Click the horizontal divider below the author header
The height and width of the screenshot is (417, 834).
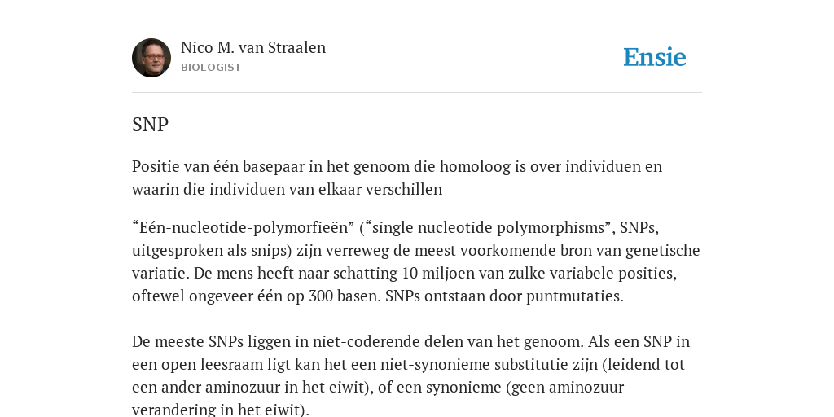click(417, 93)
